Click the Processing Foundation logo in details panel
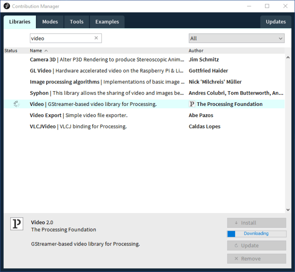 (17, 224)
